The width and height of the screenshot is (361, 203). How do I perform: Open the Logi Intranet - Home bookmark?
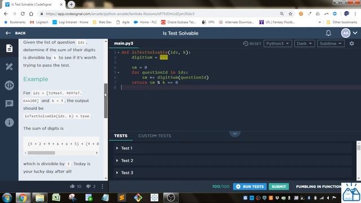point(71,23)
